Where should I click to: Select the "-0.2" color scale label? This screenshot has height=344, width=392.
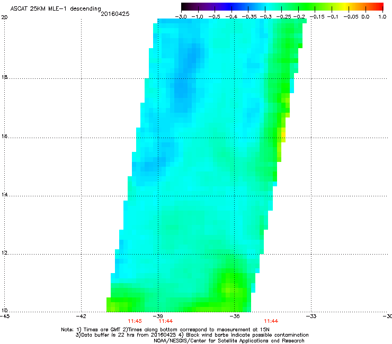(x=299, y=17)
